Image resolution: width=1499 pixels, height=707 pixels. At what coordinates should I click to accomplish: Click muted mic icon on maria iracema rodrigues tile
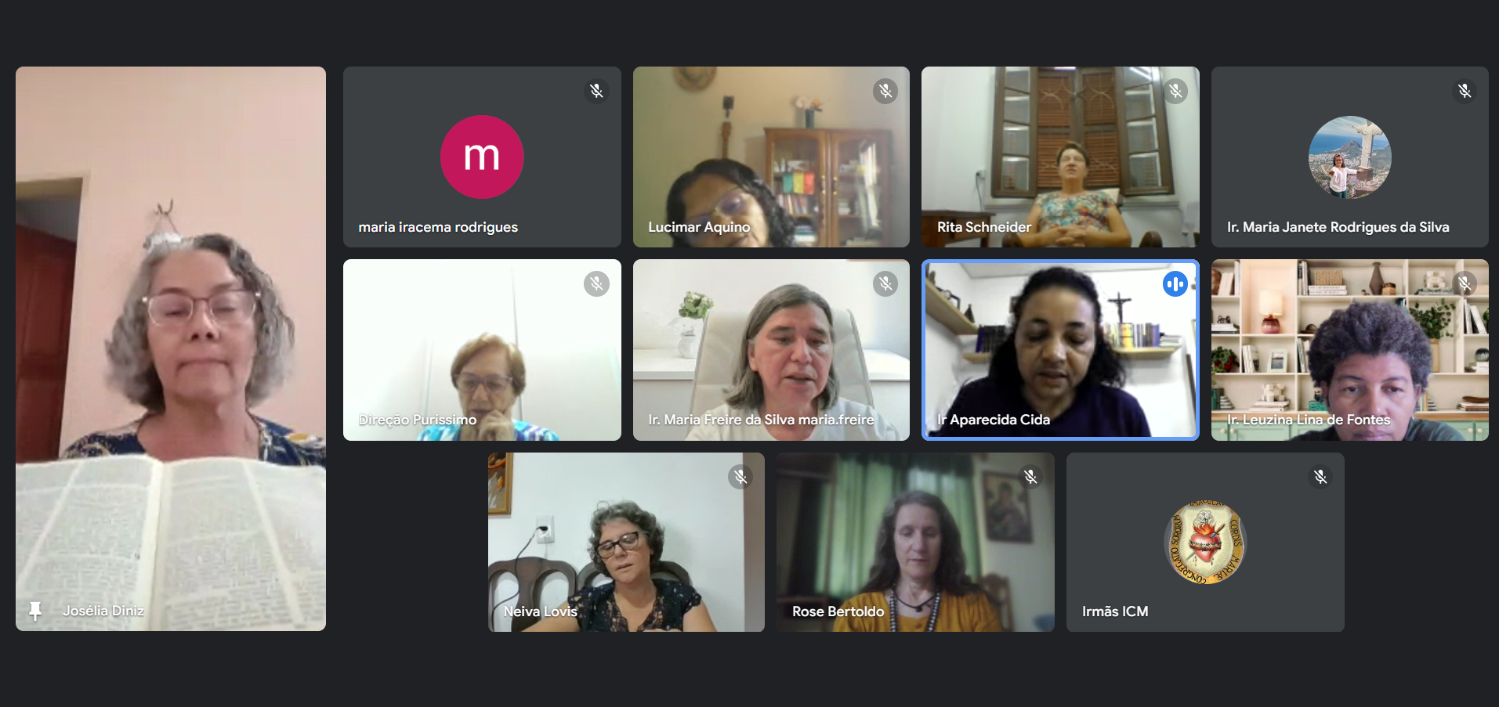(x=596, y=91)
